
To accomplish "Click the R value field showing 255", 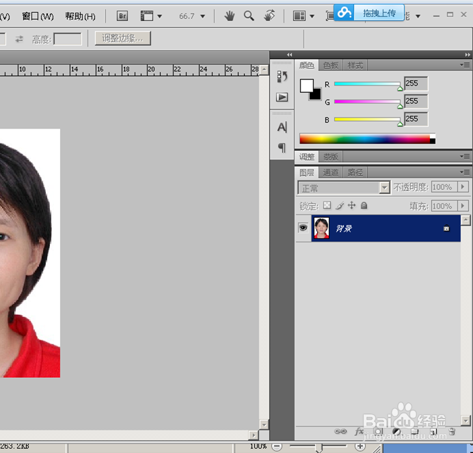I will click(x=416, y=83).
